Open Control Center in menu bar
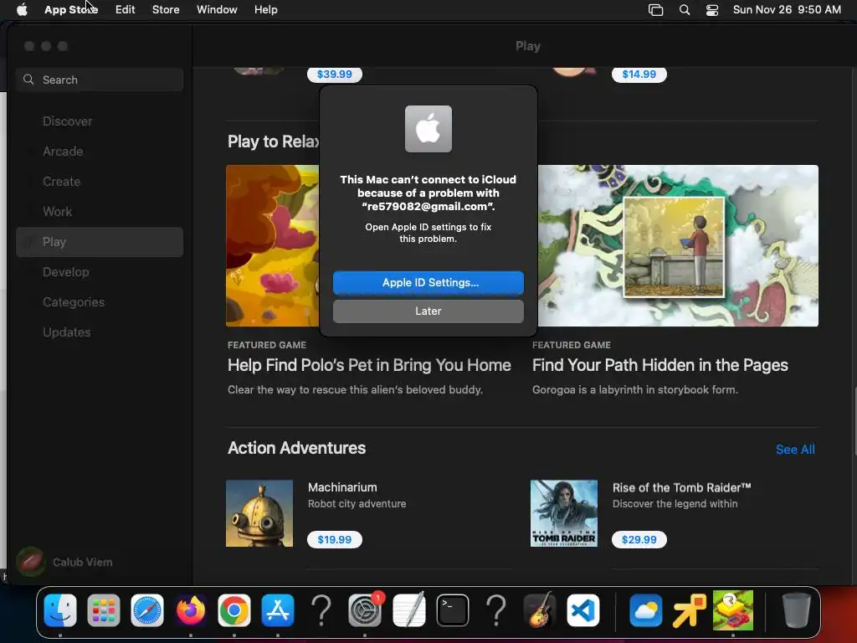The width and height of the screenshot is (857, 643). click(712, 10)
